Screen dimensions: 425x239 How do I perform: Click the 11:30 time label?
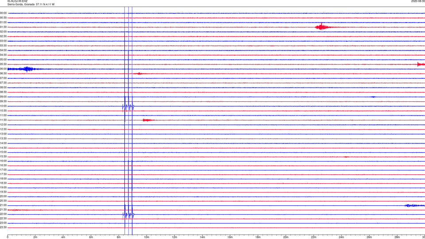(x=3, y=120)
